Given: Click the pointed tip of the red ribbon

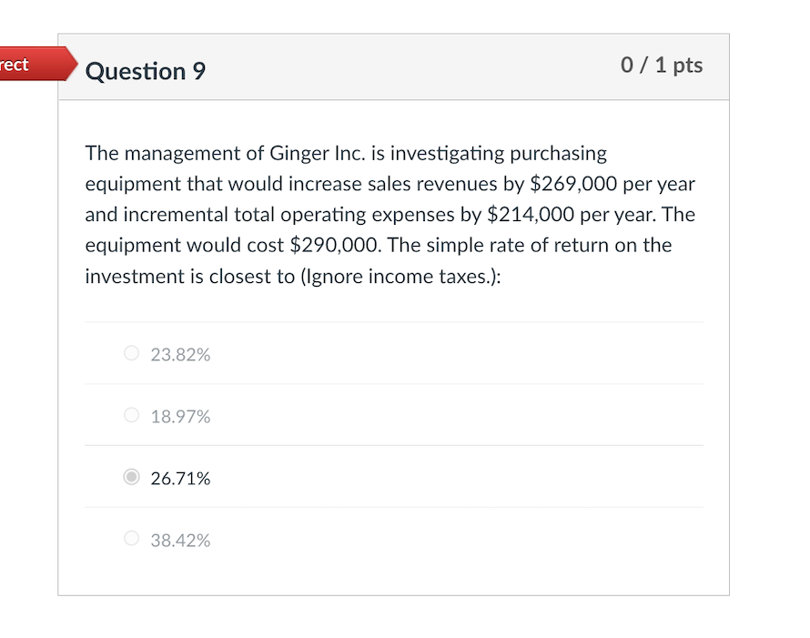Looking at the screenshot, I should pos(76,64).
